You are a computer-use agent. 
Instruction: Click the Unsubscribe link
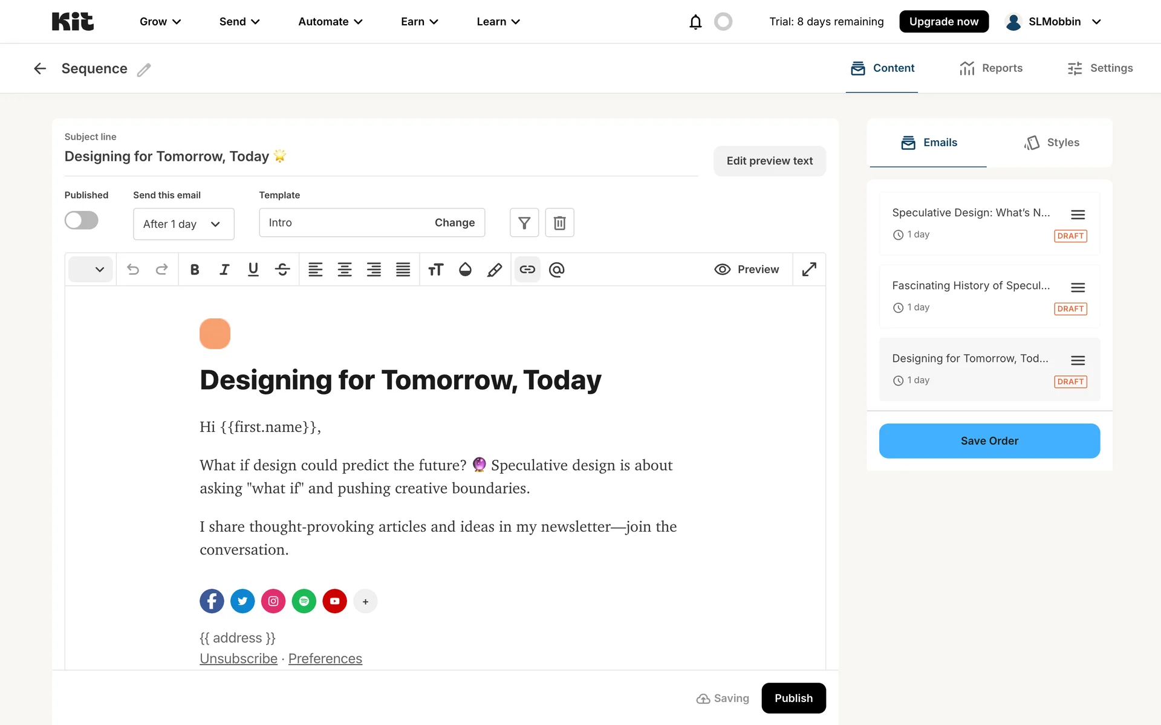pos(238,659)
